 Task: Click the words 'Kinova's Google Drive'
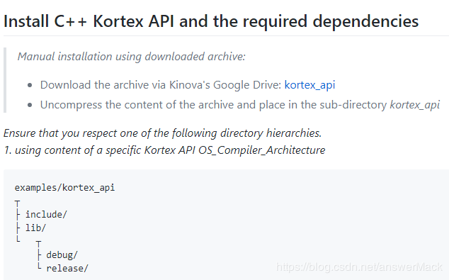pyautogui.click(x=225, y=85)
